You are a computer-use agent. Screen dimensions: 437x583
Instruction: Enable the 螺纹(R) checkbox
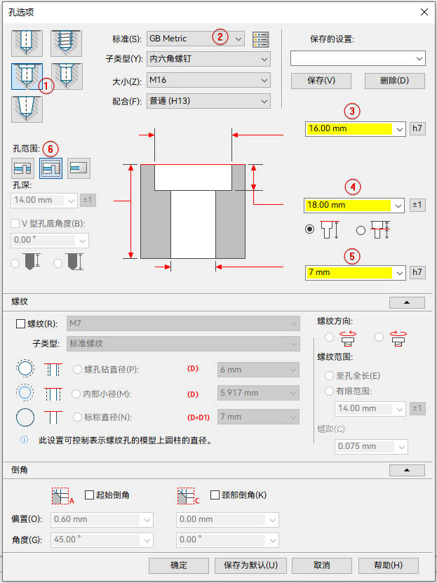pos(20,324)
